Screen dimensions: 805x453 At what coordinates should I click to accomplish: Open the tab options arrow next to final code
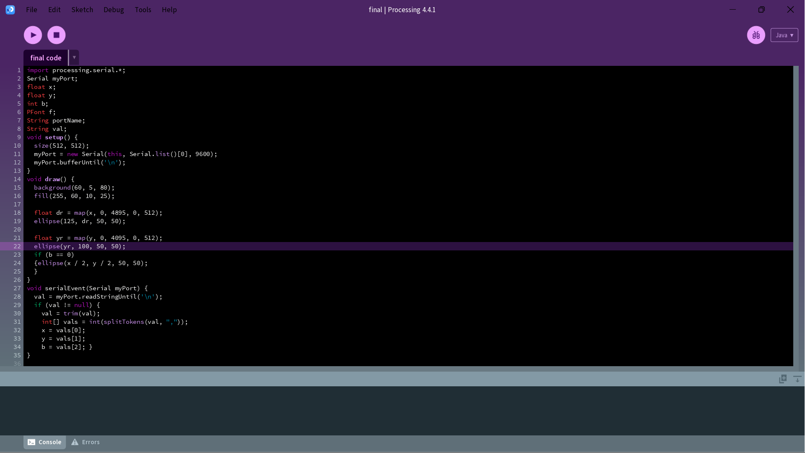click(74, 57)
